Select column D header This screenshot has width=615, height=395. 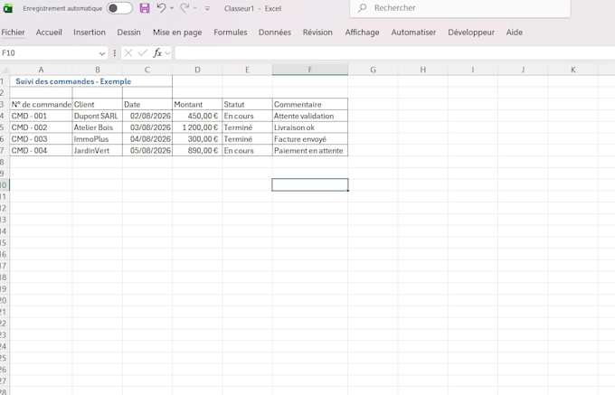[197, 70]
